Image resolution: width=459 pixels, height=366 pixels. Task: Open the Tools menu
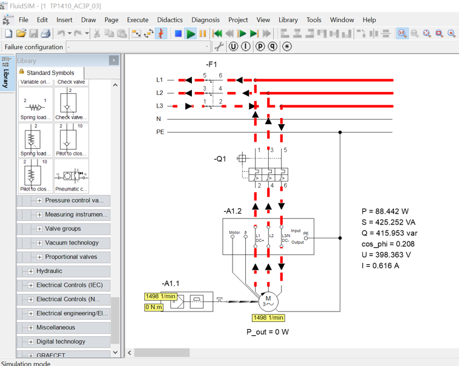(x=314, y=20)
